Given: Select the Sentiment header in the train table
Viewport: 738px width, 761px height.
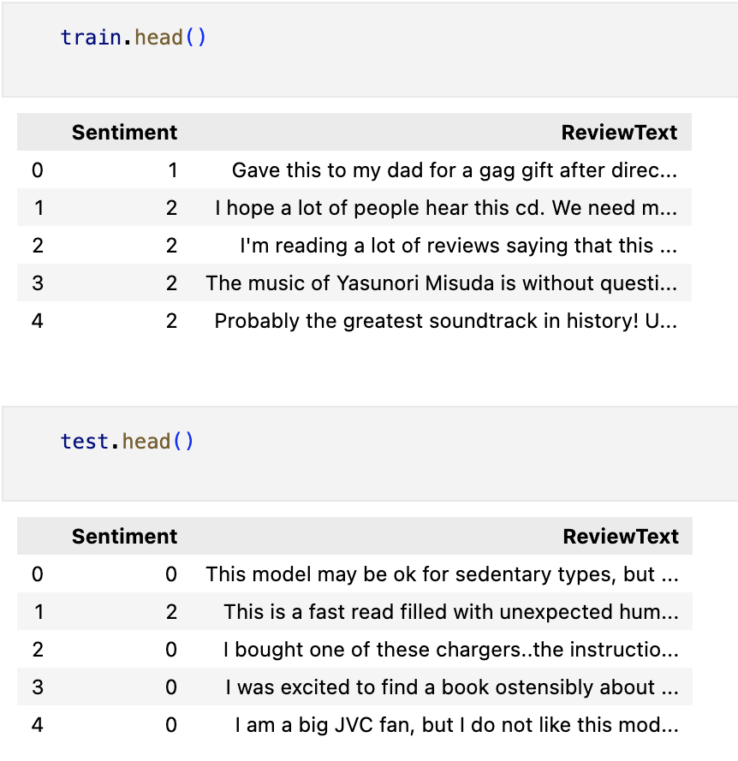Looking at the screenshot, I should point(124,133).
